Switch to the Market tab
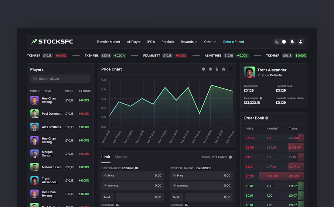Viewport: 334px width, 207px height. pyautogui.click(x=121, y=157)
